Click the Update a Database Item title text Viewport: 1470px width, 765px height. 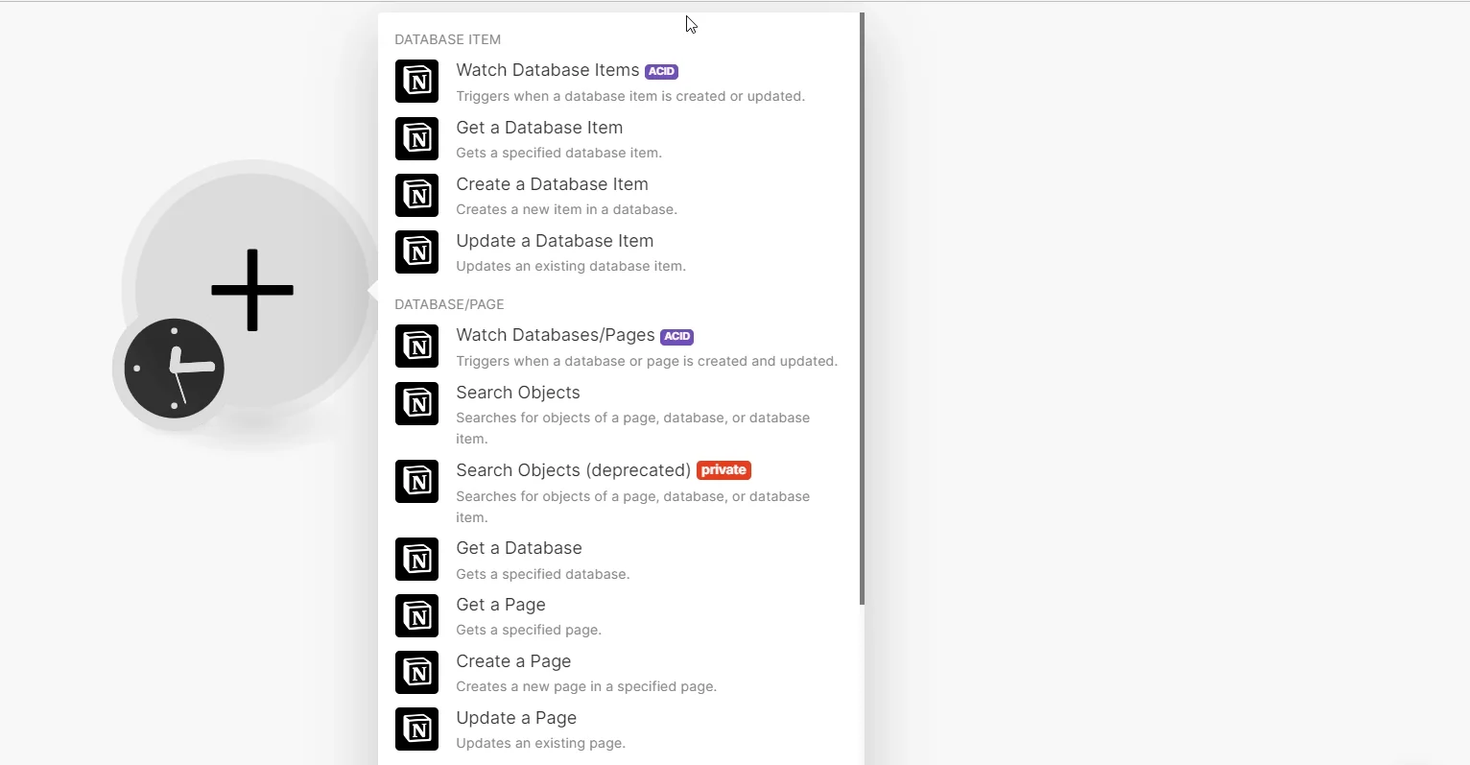[555, 241]
